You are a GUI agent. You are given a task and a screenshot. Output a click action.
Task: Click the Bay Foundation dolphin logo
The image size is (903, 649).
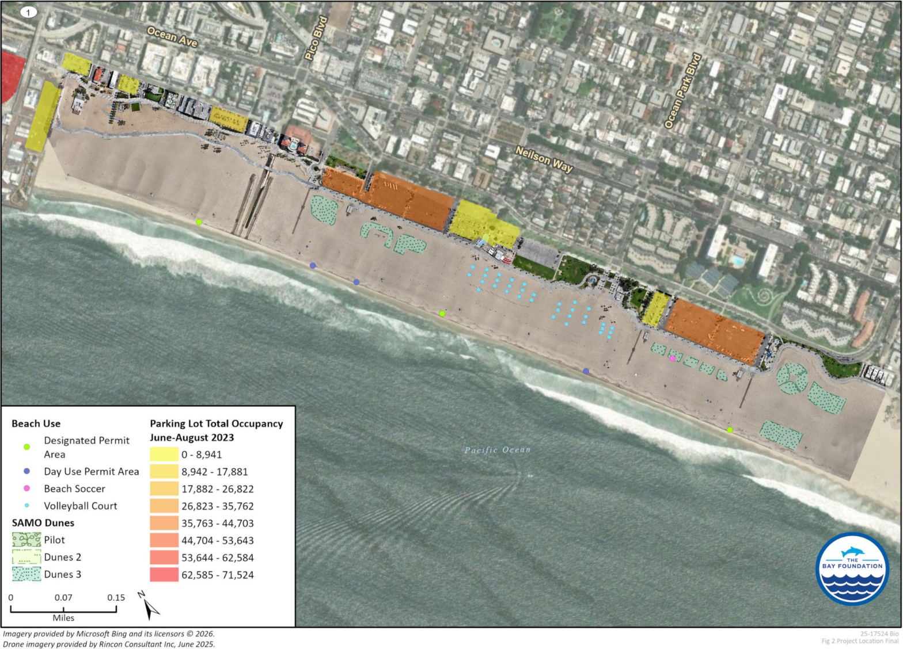click(852, 568)
